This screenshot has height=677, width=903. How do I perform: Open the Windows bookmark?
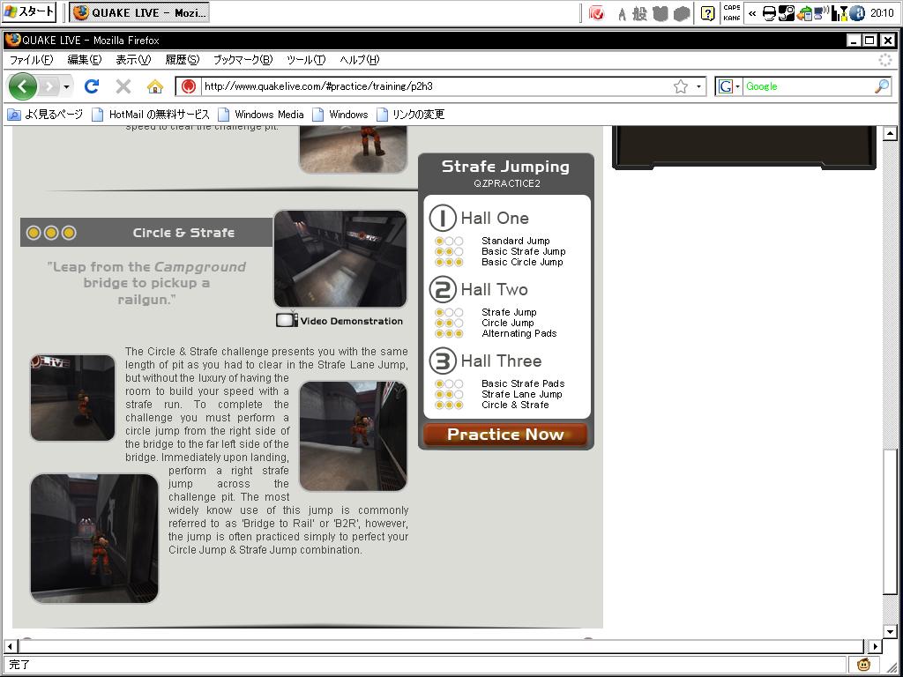(340, 114)
